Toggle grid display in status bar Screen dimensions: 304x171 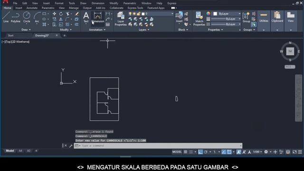pyautogui.click(x=186, y=152)
